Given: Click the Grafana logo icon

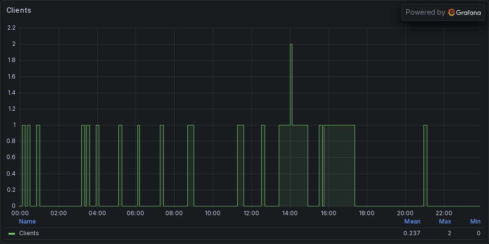Looking at the screenshot, I should (452, 13).
